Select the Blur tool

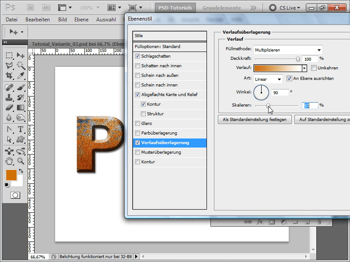click(9, 117)
